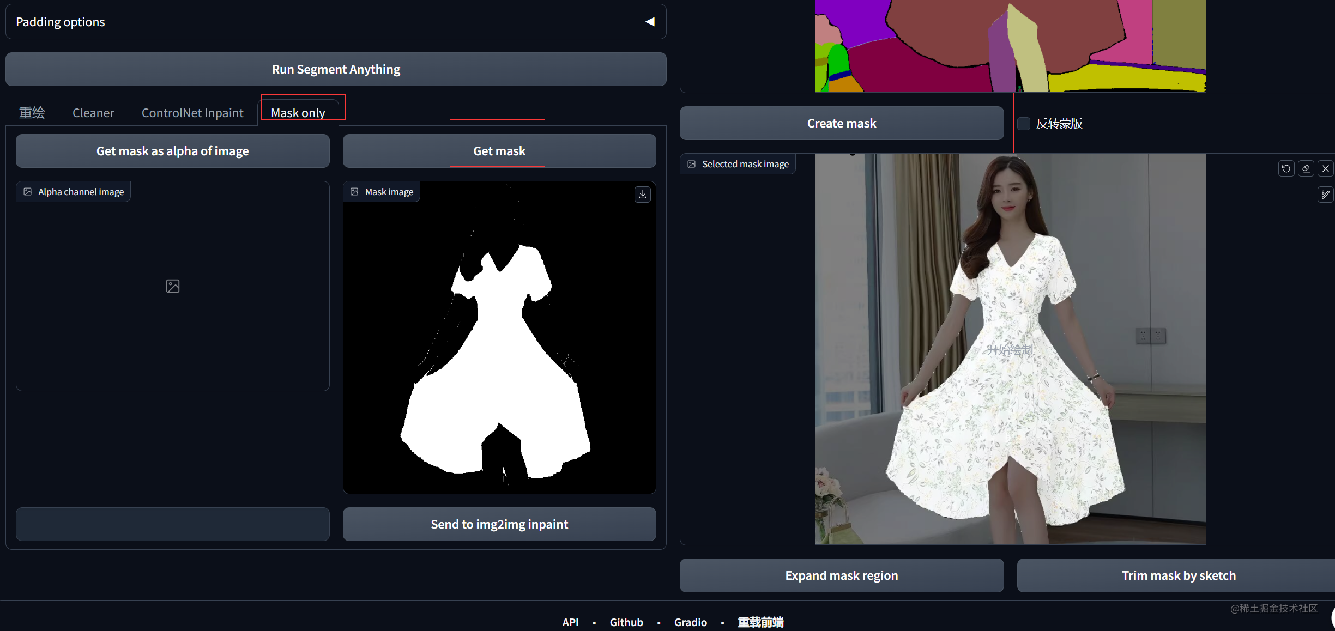Click the selected mask photo of woman

[1010, 349]
